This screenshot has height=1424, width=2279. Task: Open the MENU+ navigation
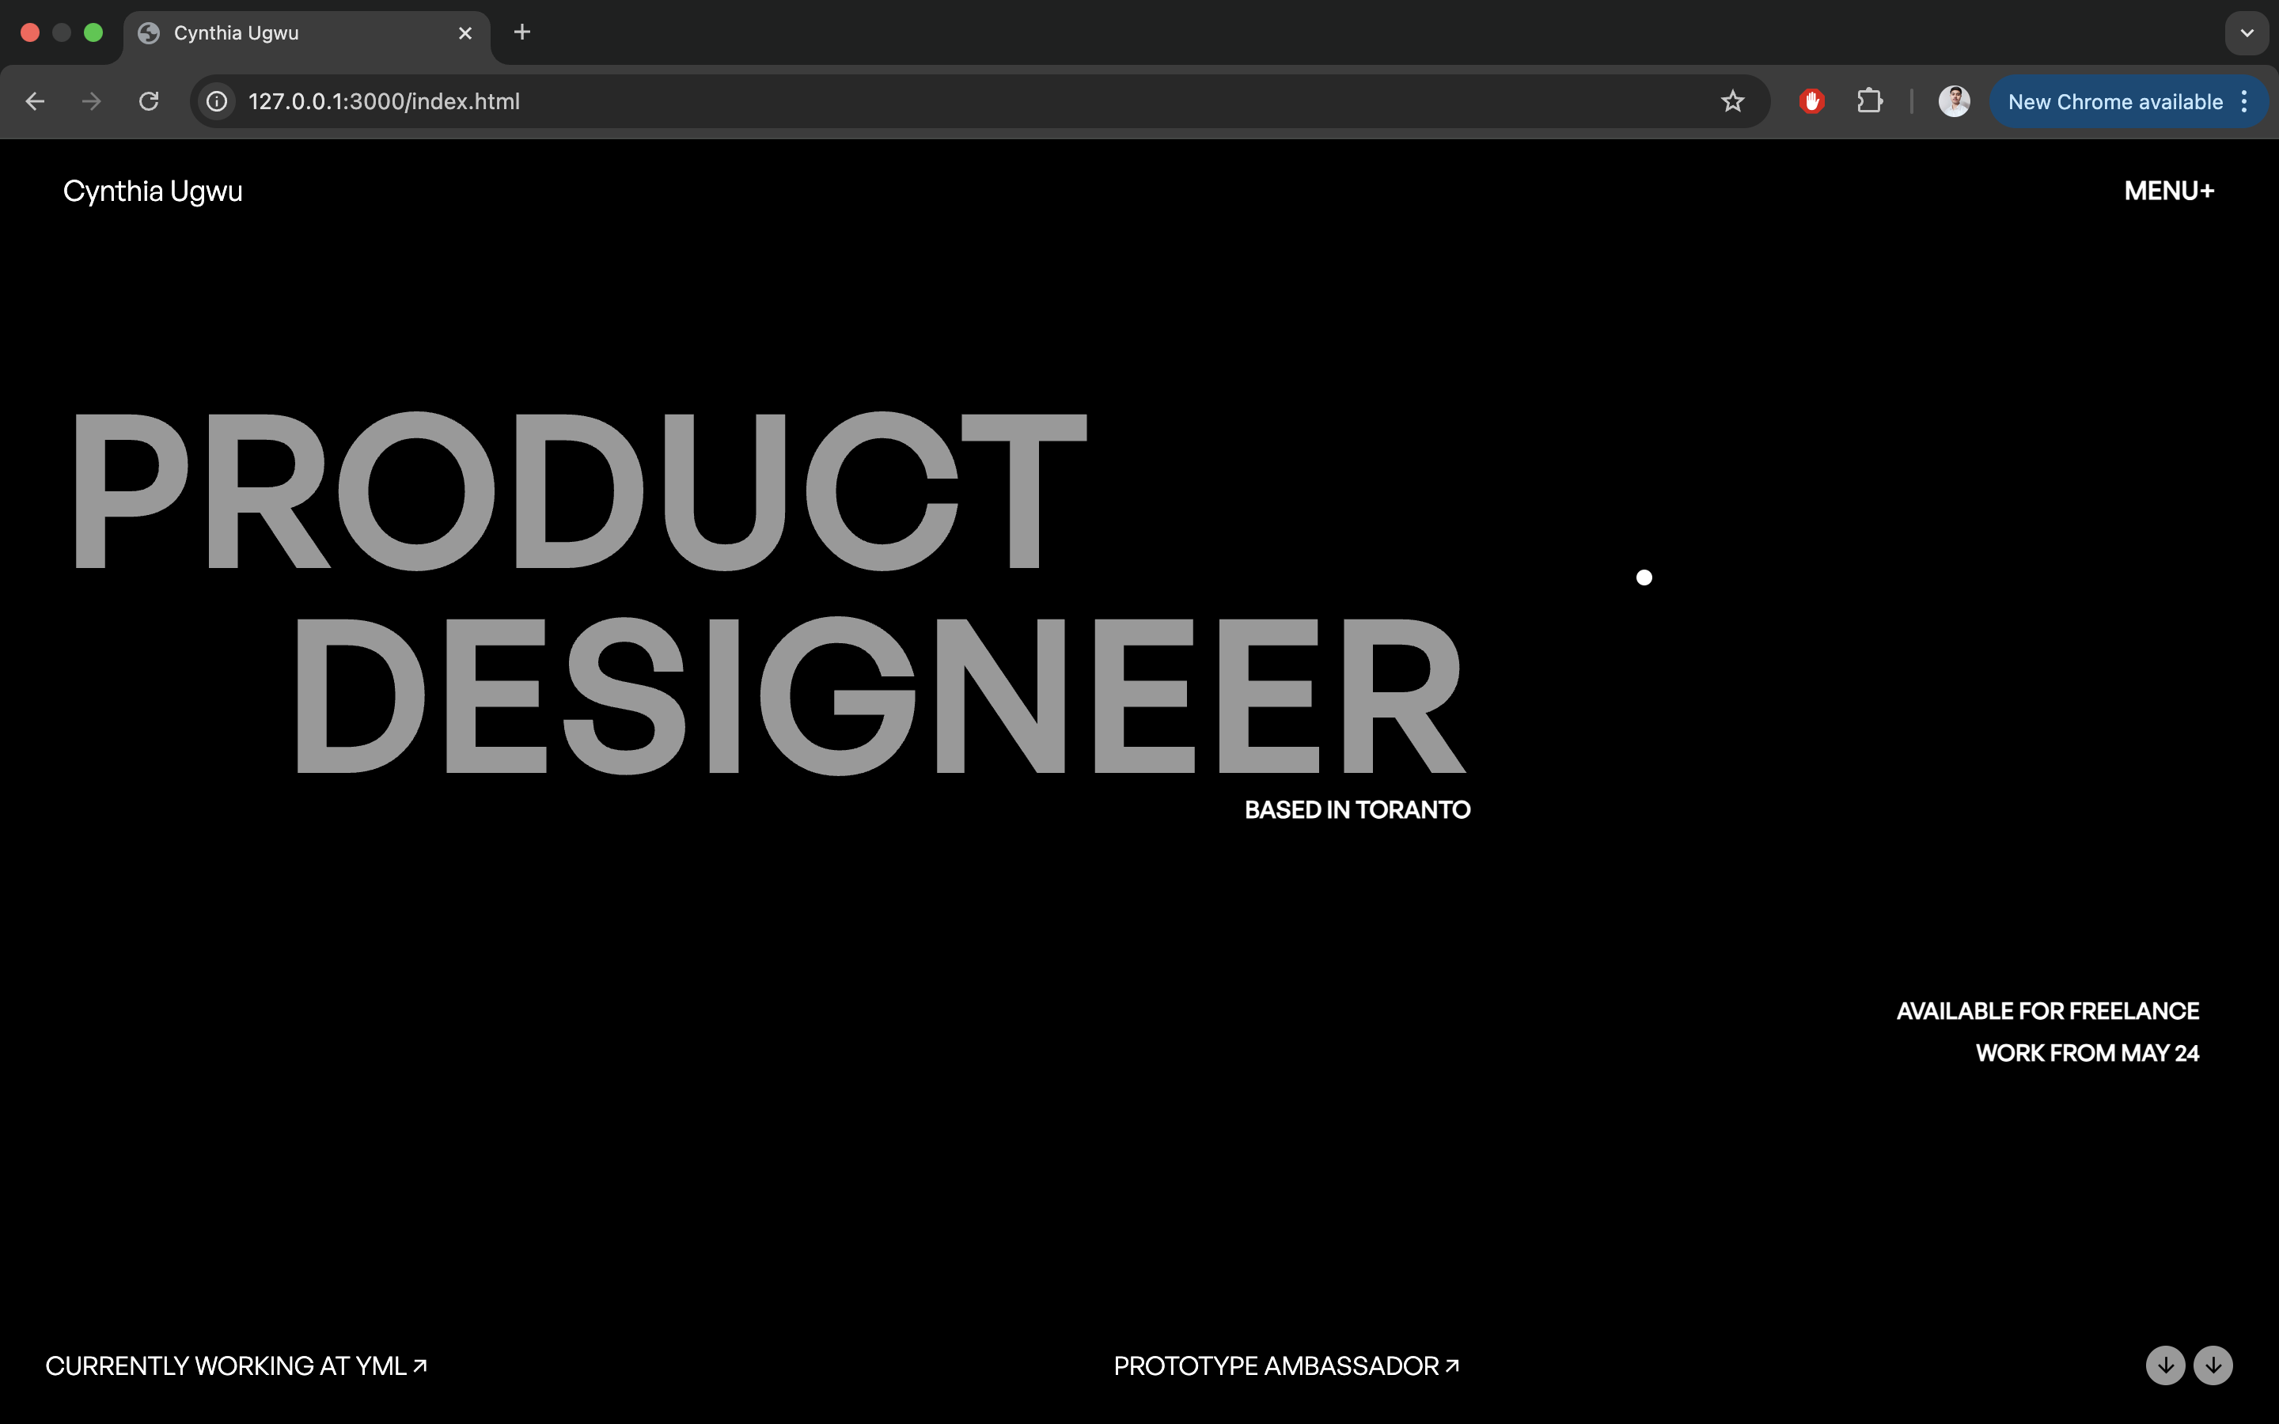(2169, 191)
